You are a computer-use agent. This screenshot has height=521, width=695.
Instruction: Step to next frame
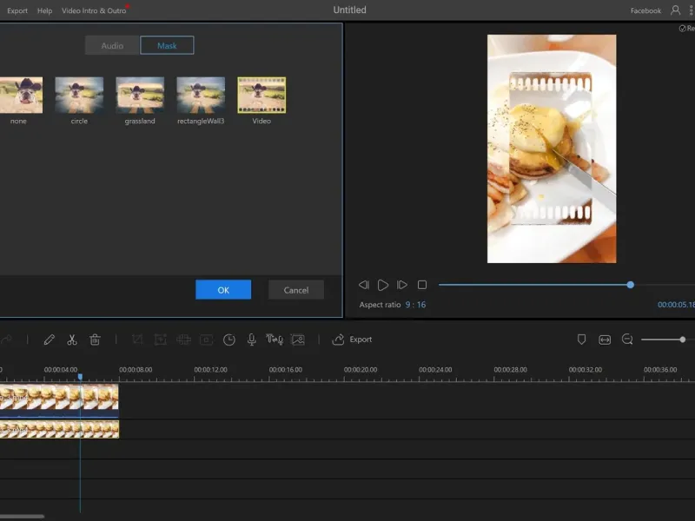pyautogui.click(x=402, y=285)
